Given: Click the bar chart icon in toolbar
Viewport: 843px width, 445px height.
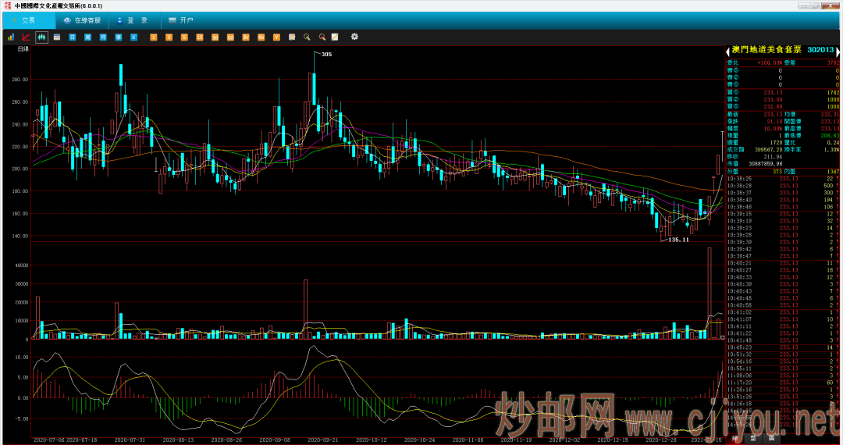Looking at the screenshot, I should (11, 37).
